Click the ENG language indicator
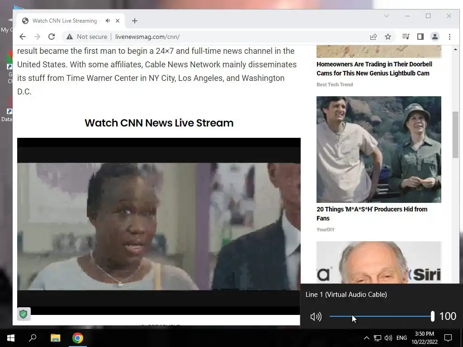Screen dimensions: 463x347 click(x=402, y=338)
